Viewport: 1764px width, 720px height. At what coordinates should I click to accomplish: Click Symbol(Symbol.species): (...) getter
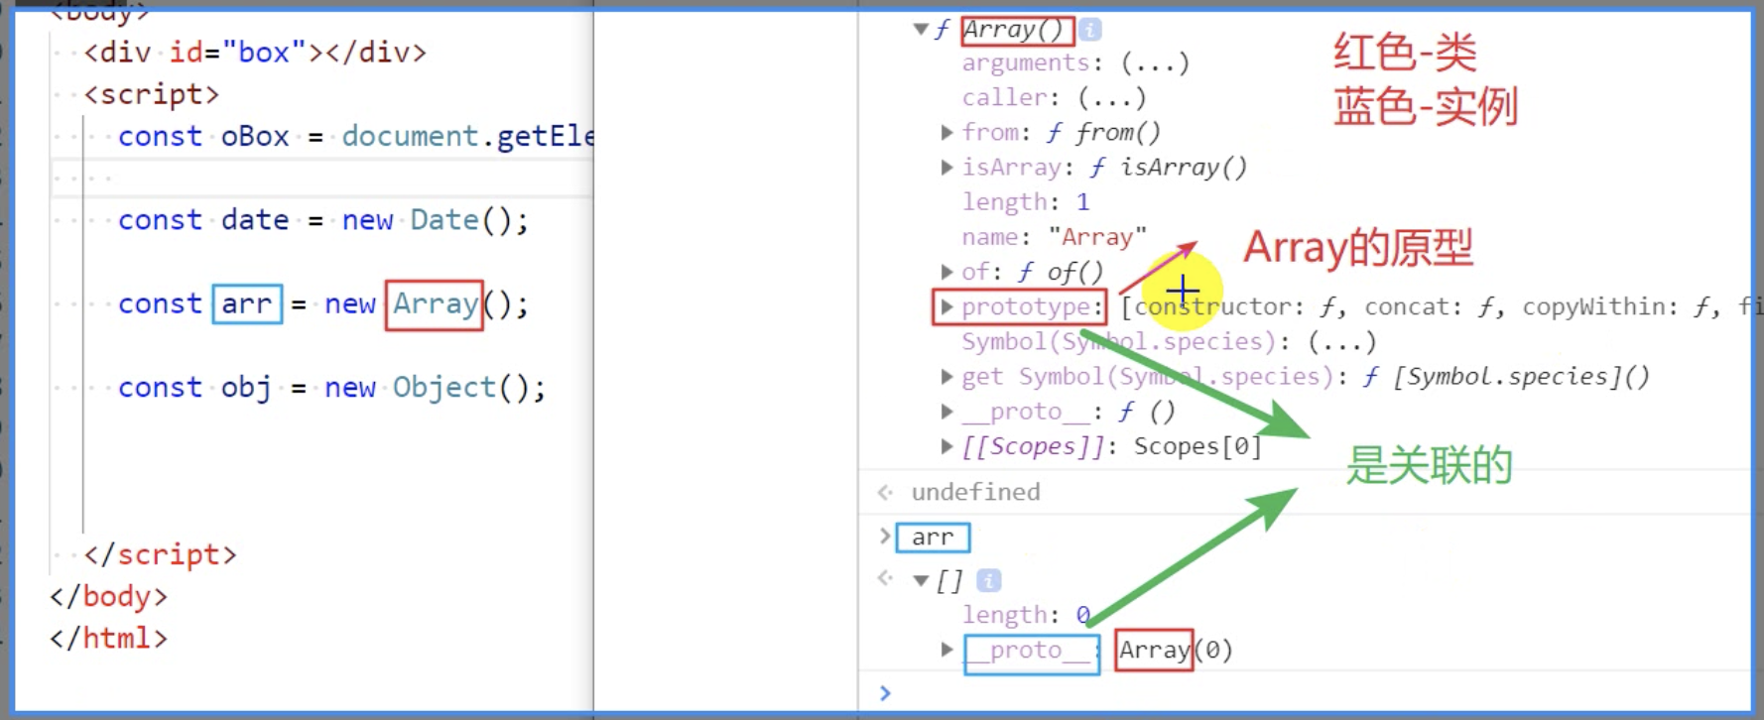pos(1169,341)
